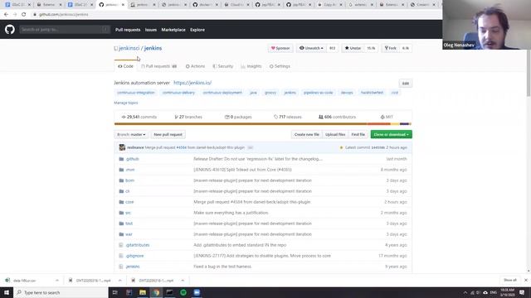Open the jenkins.io website link
The width and height of the screenshot is (531, 298).
(192, 83)
